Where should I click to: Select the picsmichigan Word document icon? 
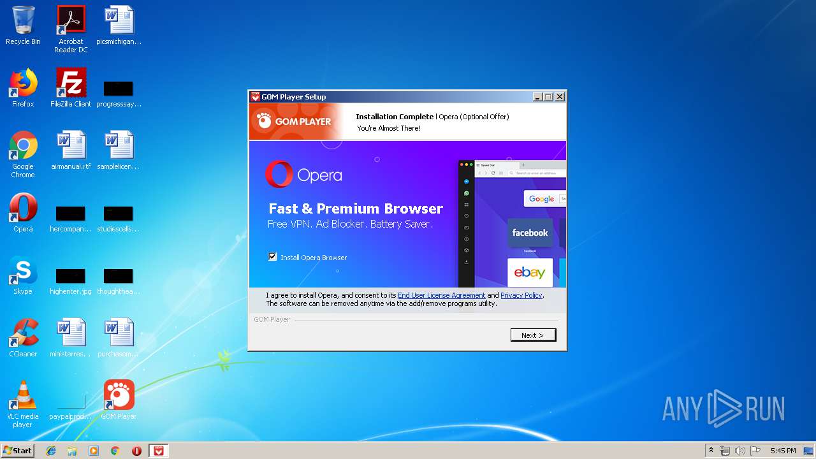pos(119,26)
